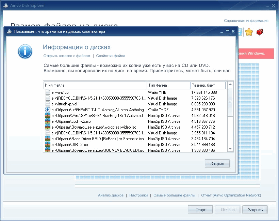The image size is (279, 221).
Task: Select the e:\Образы\codmw2.iso row
Action: (x=135, y=121)
